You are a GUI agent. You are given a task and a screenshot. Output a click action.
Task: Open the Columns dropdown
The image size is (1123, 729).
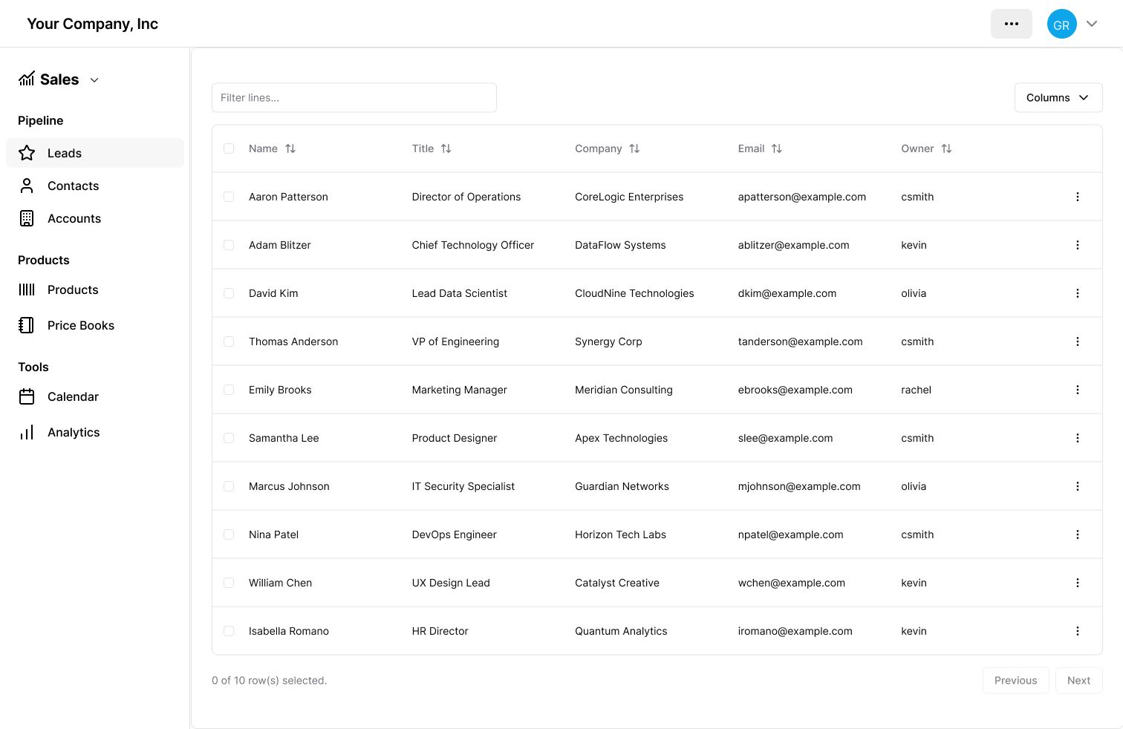1058,97
